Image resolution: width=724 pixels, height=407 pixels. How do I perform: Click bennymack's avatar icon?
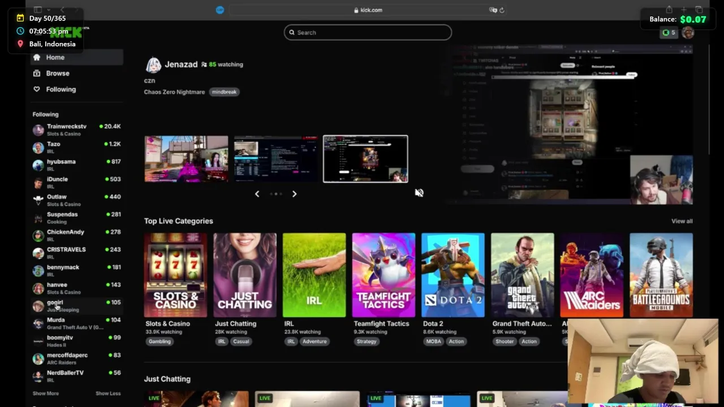tap(38, 271)
